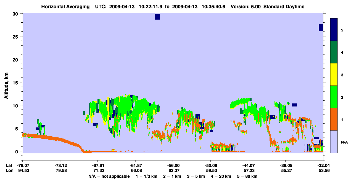
Task: Click latitude value -67.61
Action: pos(97,166)
